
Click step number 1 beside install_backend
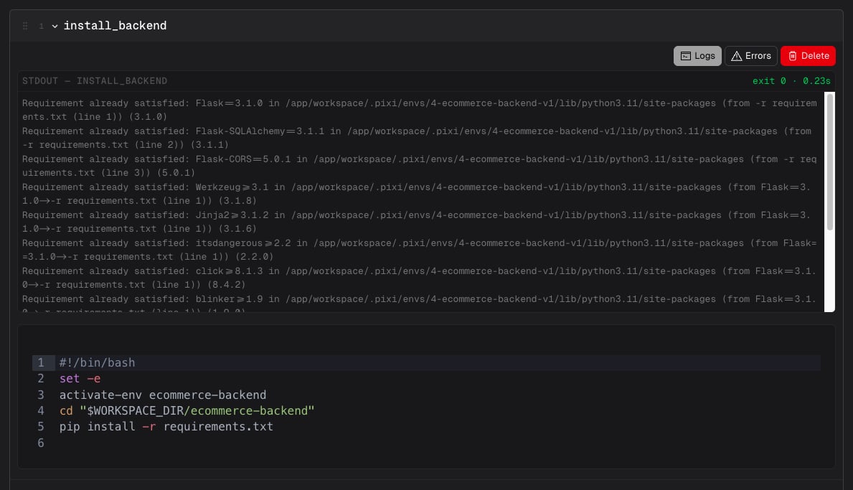pyautogui.click(x=42, y=26)
